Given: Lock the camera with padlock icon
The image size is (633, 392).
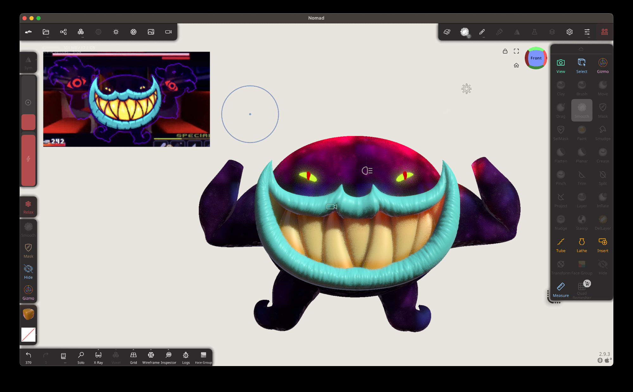Looking at the screenshot, I should tap(505, 51).
